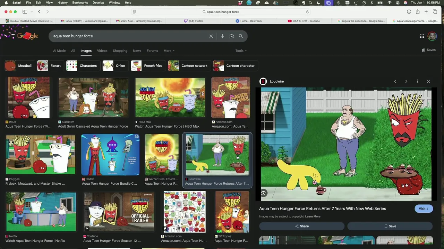Screen dimensions: 444x249
Task: Select the Cartoon network filter chip
Action: point(189,66)
